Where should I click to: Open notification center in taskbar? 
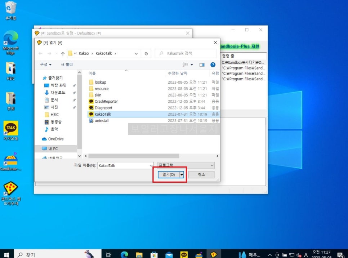(340, 255)
